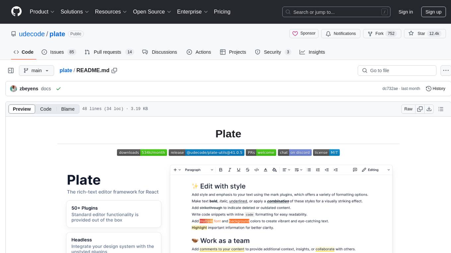Open the Actions tab

click(x=199, y=52)
